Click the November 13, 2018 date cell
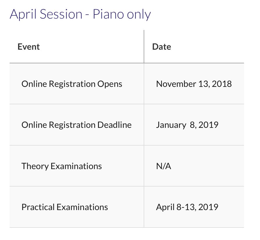Screen dimensions: 260x240 coord(194,84)
